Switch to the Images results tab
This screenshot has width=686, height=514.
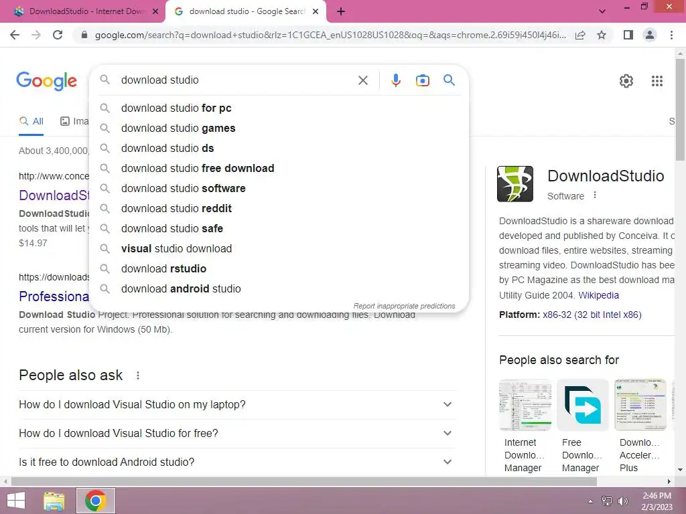click(74, 122)
